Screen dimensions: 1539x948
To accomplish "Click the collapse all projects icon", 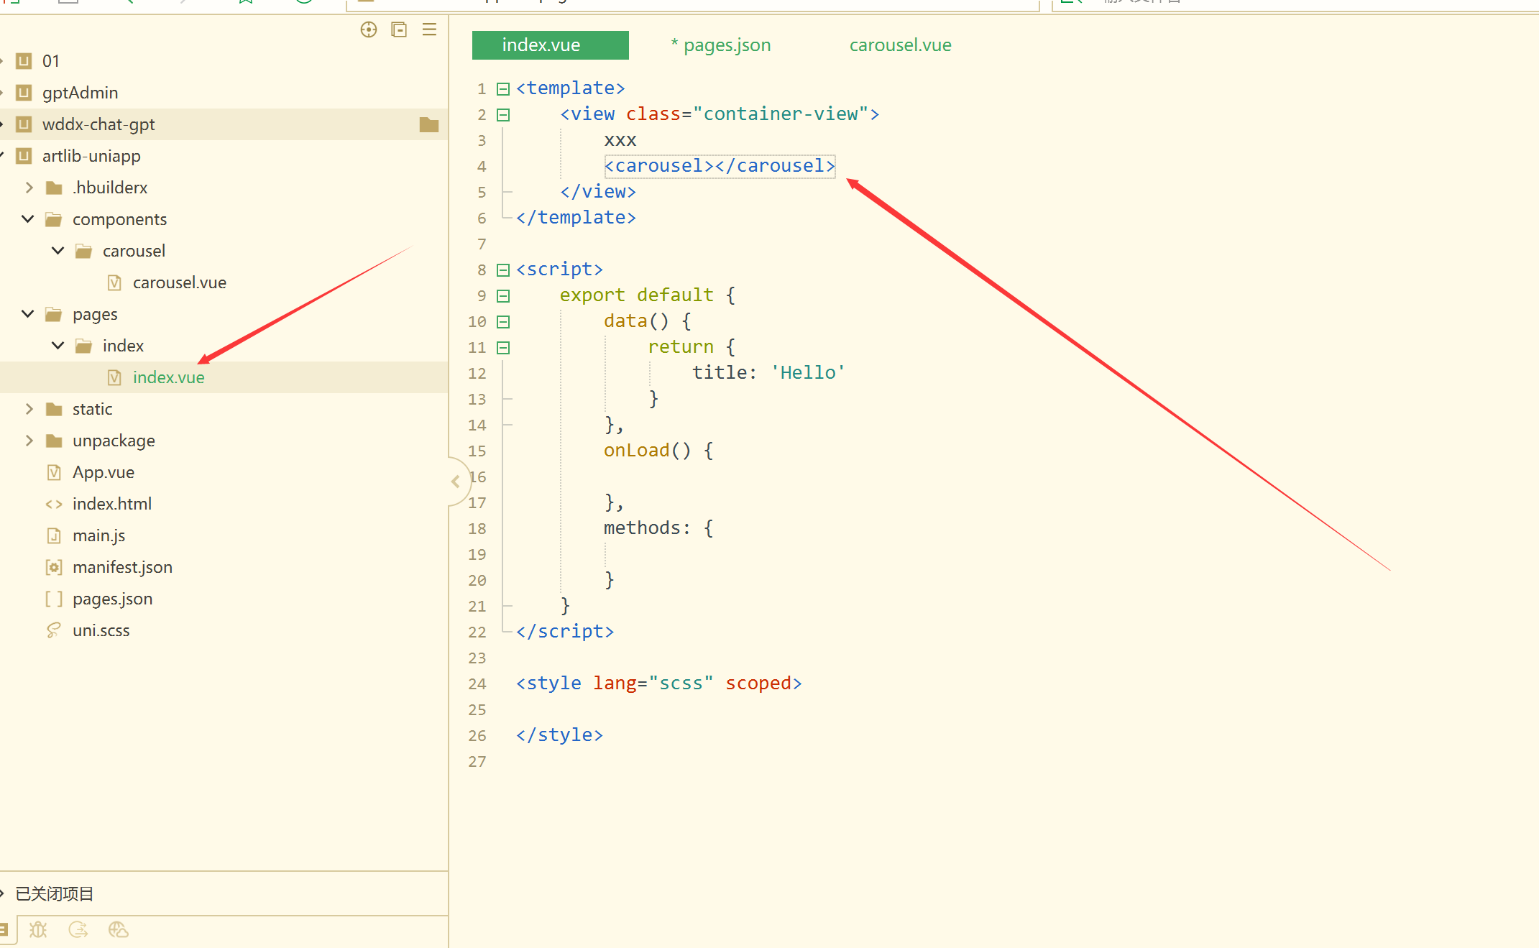I will pos(399,29).
